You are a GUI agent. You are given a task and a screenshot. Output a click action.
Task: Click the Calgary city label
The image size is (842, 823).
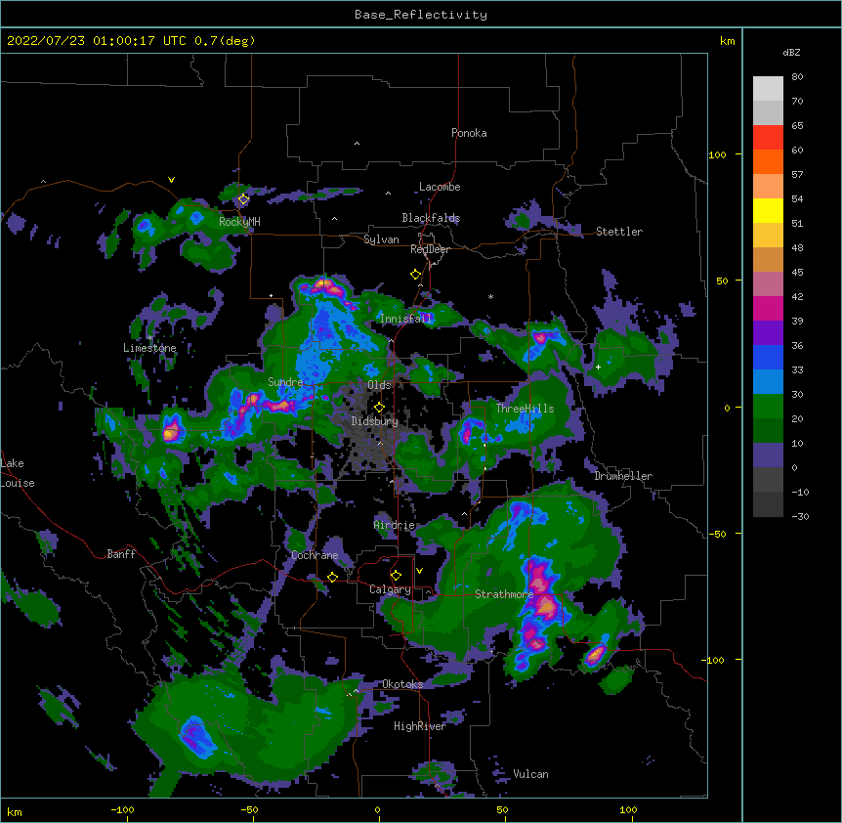(x=390, y=589)
